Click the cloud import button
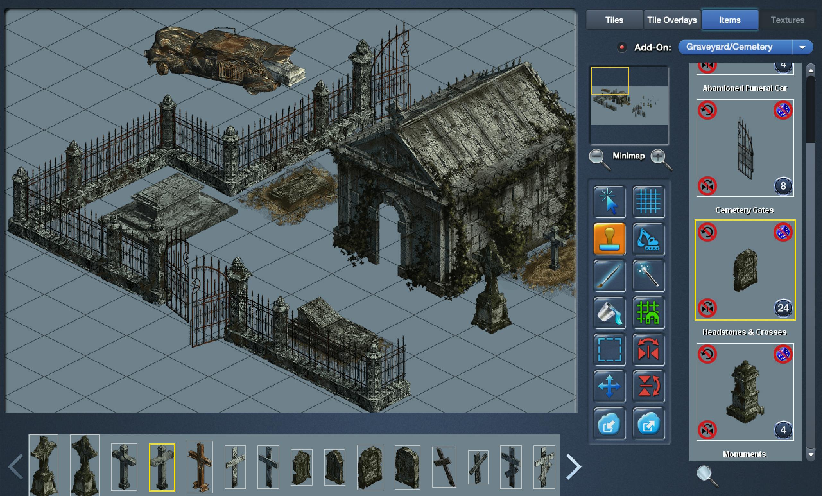The width and height of the screenshot is (822, 496). click(609, 424)
